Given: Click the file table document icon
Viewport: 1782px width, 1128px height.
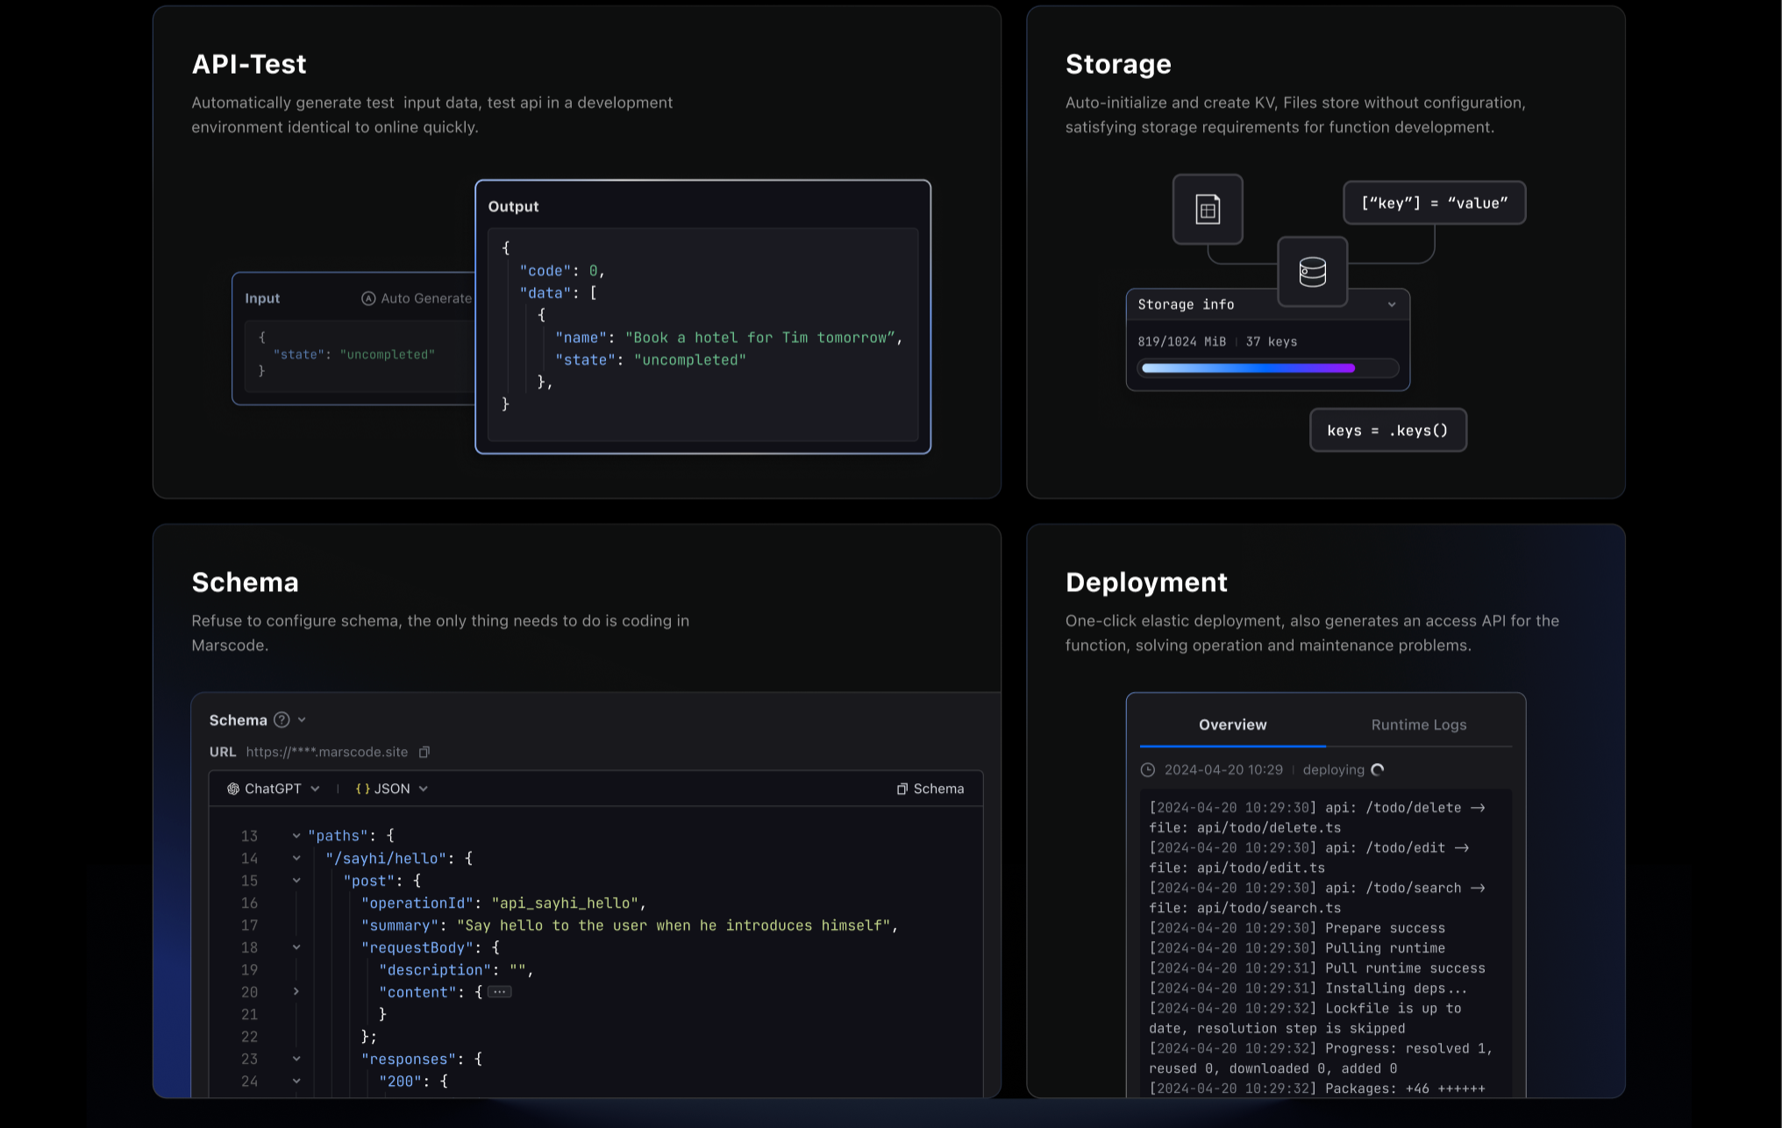Looking at the screenshot, I should [x=1208, y=210].
